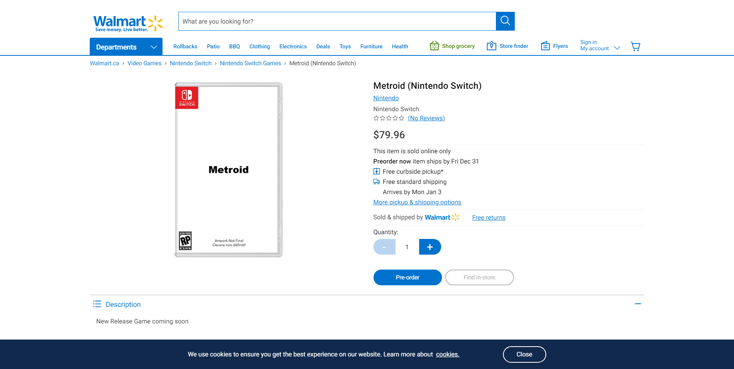Open Furniture in navigation
Image resolution: width=734 pixels, height=369 pixels.
pos(372,46)
